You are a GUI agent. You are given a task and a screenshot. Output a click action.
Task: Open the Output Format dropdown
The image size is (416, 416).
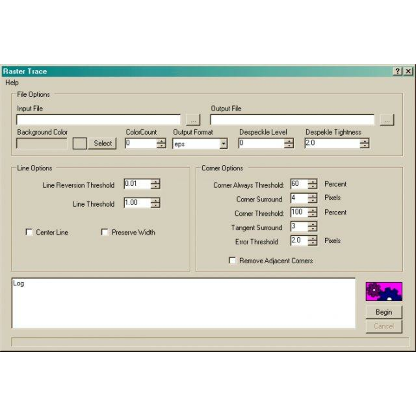(x=223, y=144)
